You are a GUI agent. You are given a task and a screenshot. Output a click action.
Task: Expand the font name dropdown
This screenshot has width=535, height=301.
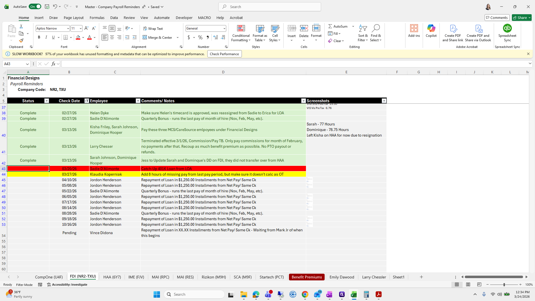pyautogui.click(x=68, y=28)
